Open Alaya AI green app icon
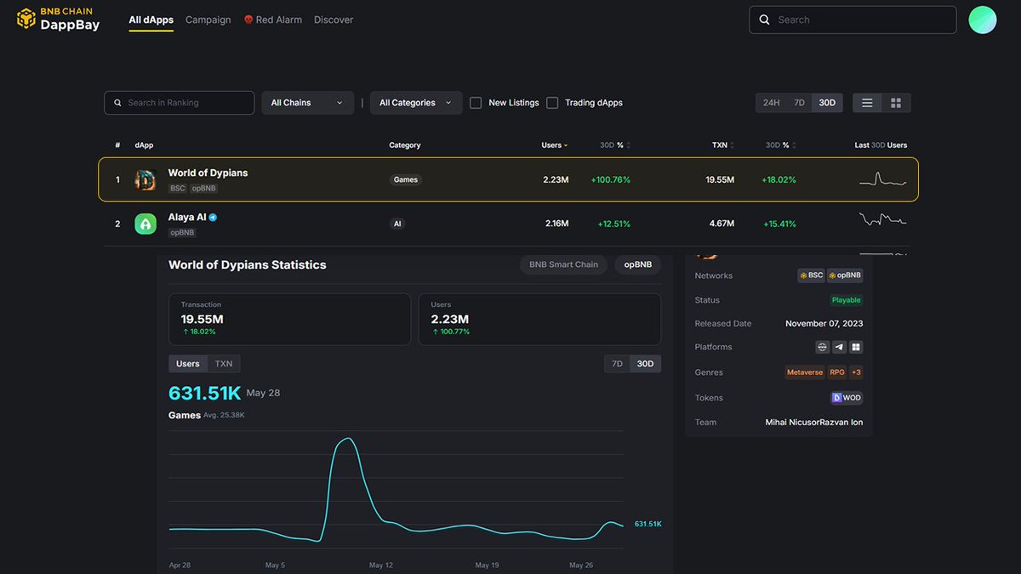 click(x=145, y=224)
